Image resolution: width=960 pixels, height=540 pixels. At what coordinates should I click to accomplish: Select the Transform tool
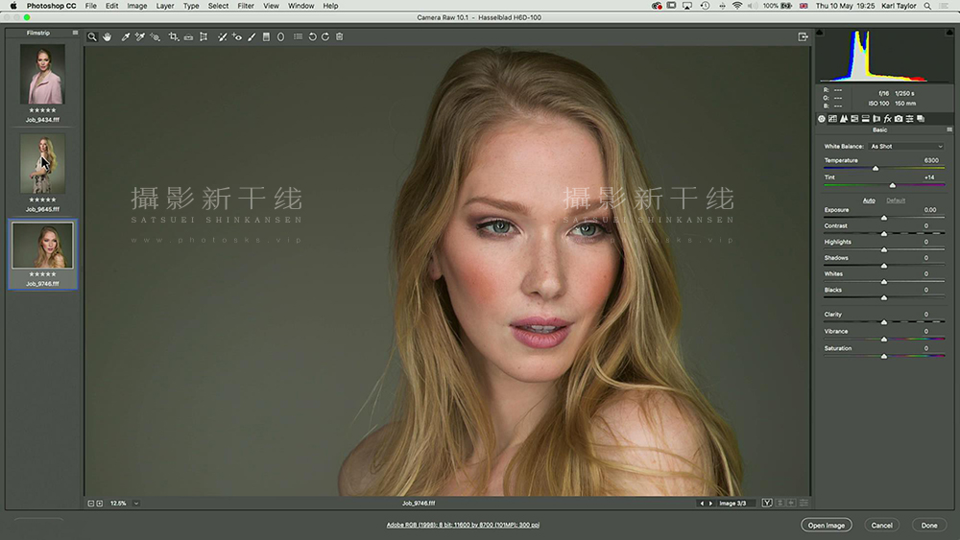pos(204,37)
